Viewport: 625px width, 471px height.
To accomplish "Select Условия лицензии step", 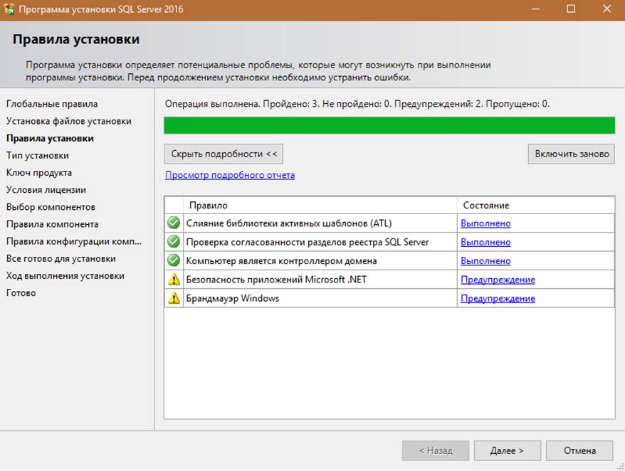I will pos(46,190).
